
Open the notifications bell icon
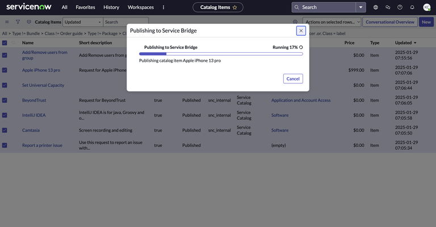click(412, 7)
